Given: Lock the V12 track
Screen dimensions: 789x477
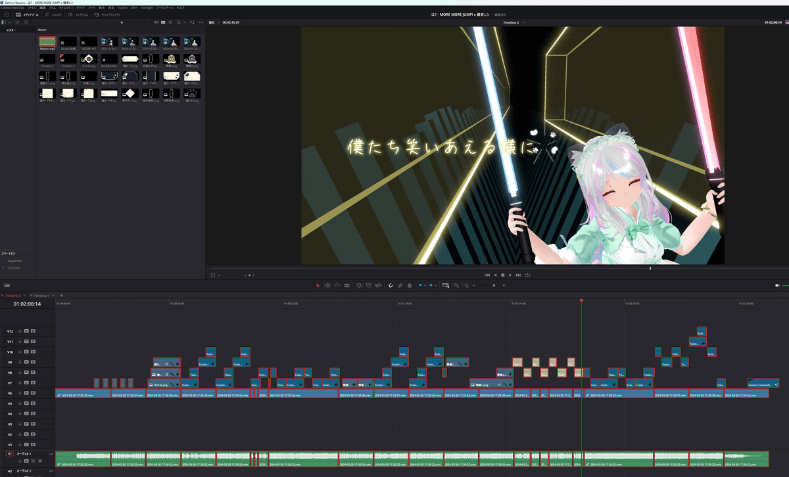Looking at the screenshot, I should [x=20, y=331].
